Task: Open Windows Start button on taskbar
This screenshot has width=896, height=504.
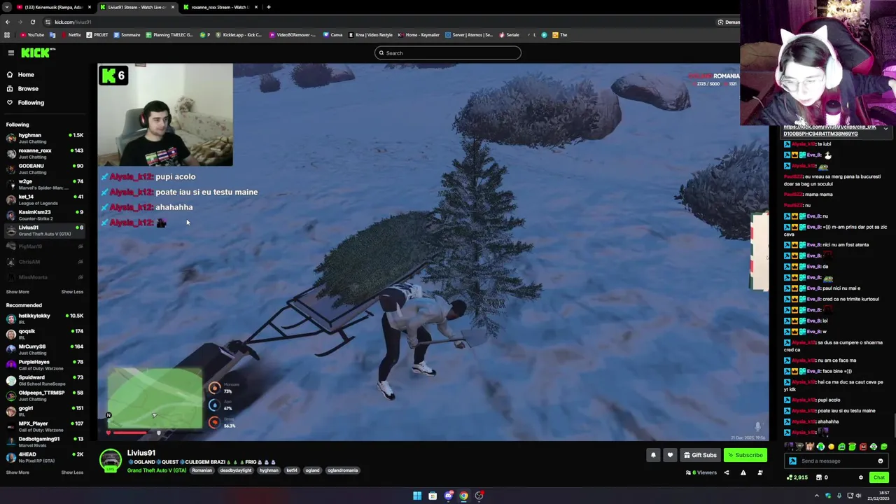Action: 417,496
